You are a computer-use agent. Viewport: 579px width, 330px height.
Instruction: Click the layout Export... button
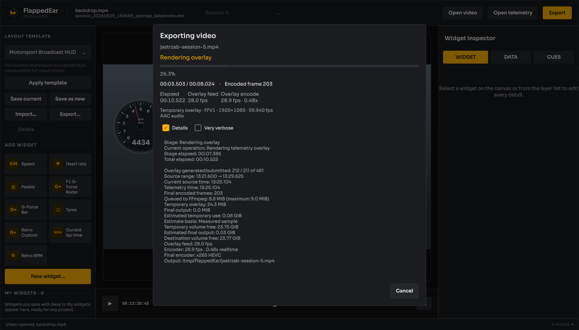pyautogui.click(x=70, y=114)
